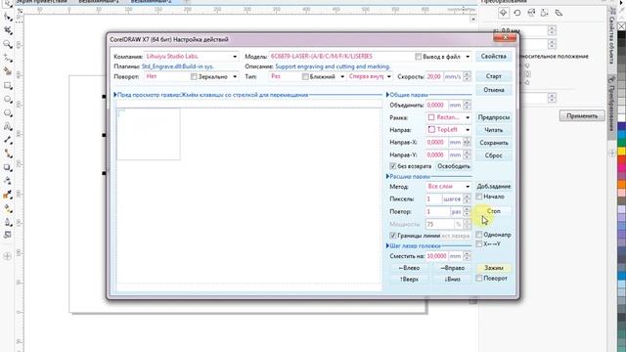Open Skew mode in the transformations docker
This screenshot has height=352, width=626.
(x=559, y=13)
